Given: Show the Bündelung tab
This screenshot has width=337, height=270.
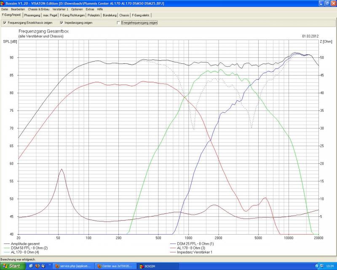Looking at the screenshot, I should [110, 15].
